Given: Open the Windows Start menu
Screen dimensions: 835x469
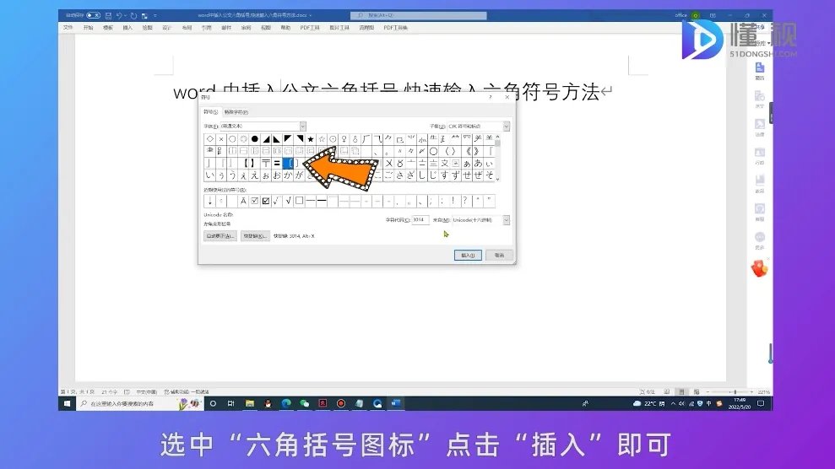Looking at the screenshot, I should [67, 404].
